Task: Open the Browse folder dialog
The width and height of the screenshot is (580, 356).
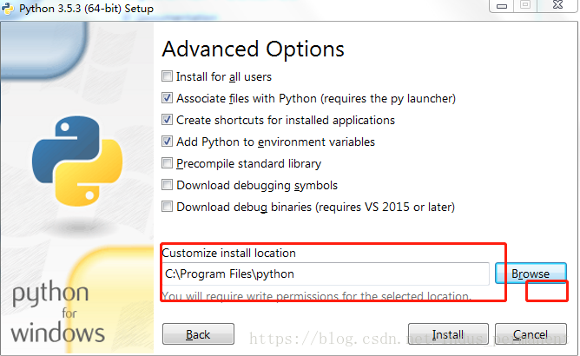Action: coord(531,274)
